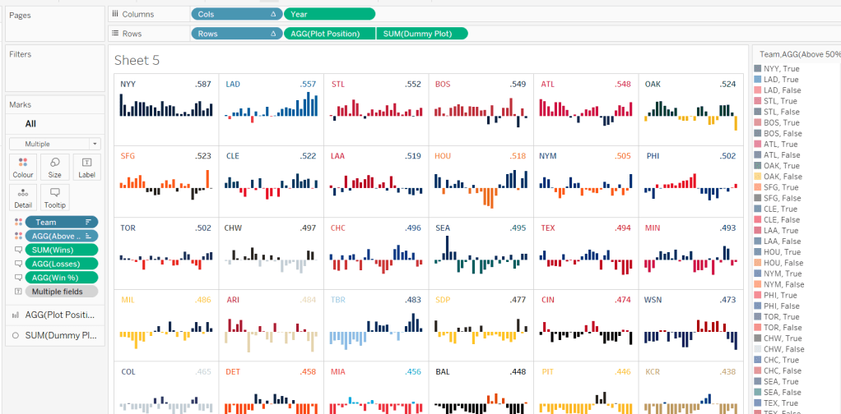
Task: Select the All marks tab
Action: pos(30,123)
